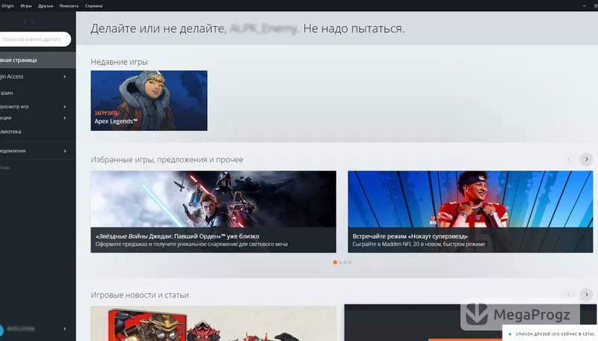The image size is (598, 341).
Task: Show next featured games with right arrow
Action: pyautogui.click(x=586, y=159)
